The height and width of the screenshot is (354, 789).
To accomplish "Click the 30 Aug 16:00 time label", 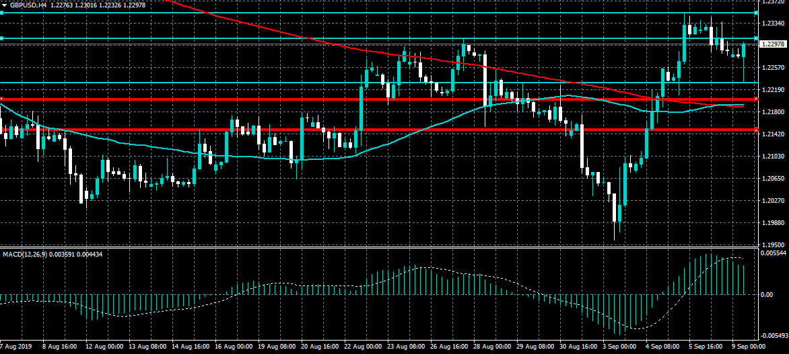I will (579, 347).
